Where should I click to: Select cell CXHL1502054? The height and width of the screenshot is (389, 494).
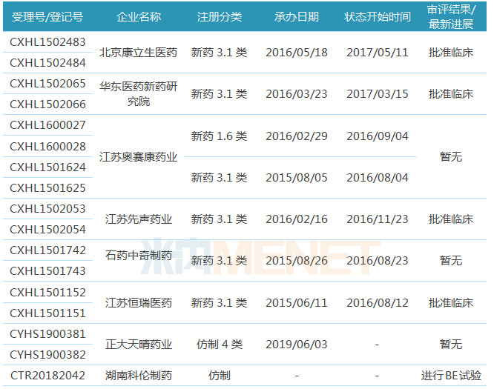click(47, 230)
